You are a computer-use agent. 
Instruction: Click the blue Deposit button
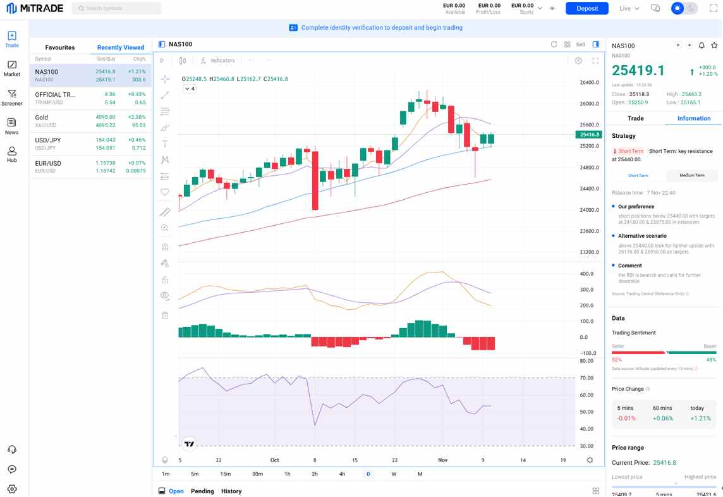pyautogui.click(x=587, y=8)
